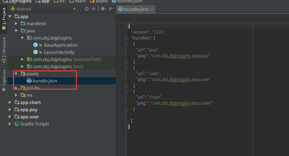
Task: Click the Android robot icon in view selector
Action: (x=13, y=9)
